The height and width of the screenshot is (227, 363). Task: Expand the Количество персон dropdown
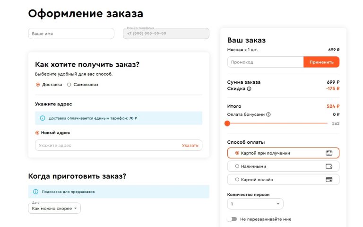click(255, 204)
